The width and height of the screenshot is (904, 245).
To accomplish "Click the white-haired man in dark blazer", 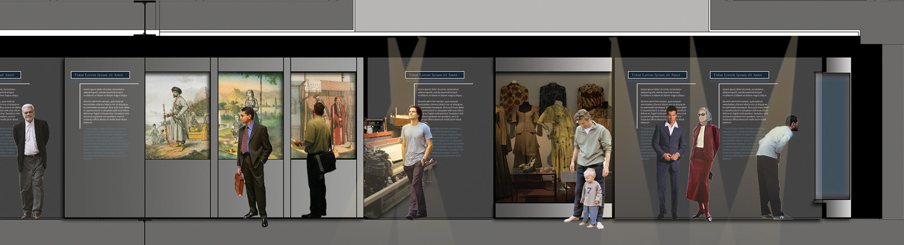I will tap(32, 161).
